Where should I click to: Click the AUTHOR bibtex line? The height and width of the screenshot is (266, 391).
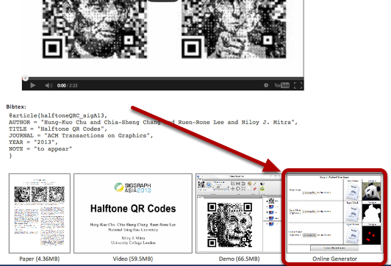click(x=154, y=122)
